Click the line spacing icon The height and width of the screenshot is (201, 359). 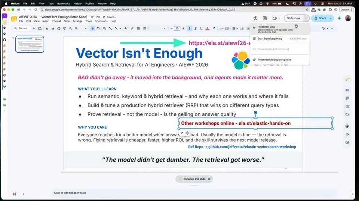(x=242, y=29)
